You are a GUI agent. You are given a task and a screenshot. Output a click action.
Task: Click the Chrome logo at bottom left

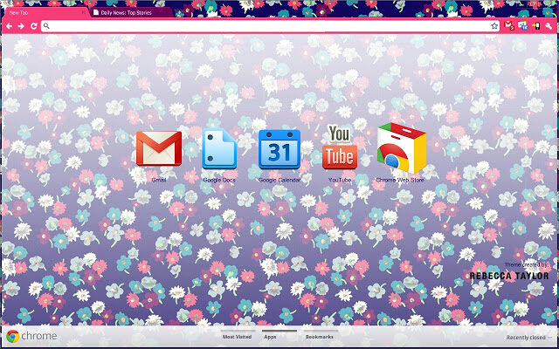13,336
